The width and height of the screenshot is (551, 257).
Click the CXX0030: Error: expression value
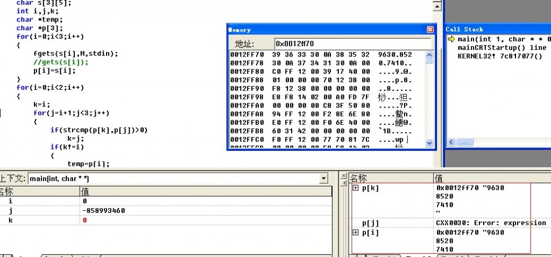(x=491, y=223)
